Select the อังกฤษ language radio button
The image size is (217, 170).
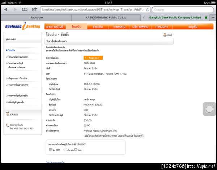(65, 150)
